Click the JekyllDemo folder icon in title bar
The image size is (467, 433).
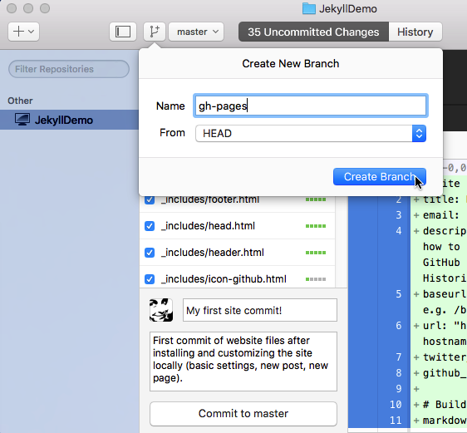tap(309, 8)
